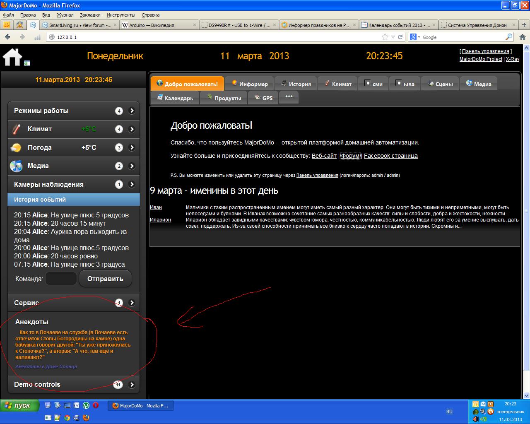Viewport: 530px width, 424px height.
Task: Open the Закладки menu
Action: (x=90, y=15)
